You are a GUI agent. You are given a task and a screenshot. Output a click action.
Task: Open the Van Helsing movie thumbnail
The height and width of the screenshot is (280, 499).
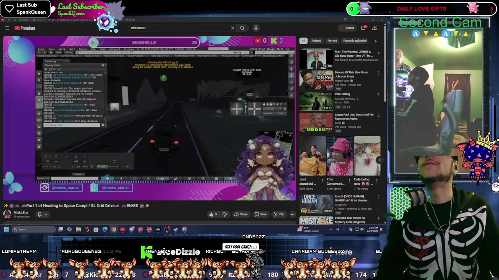point(316,101)
